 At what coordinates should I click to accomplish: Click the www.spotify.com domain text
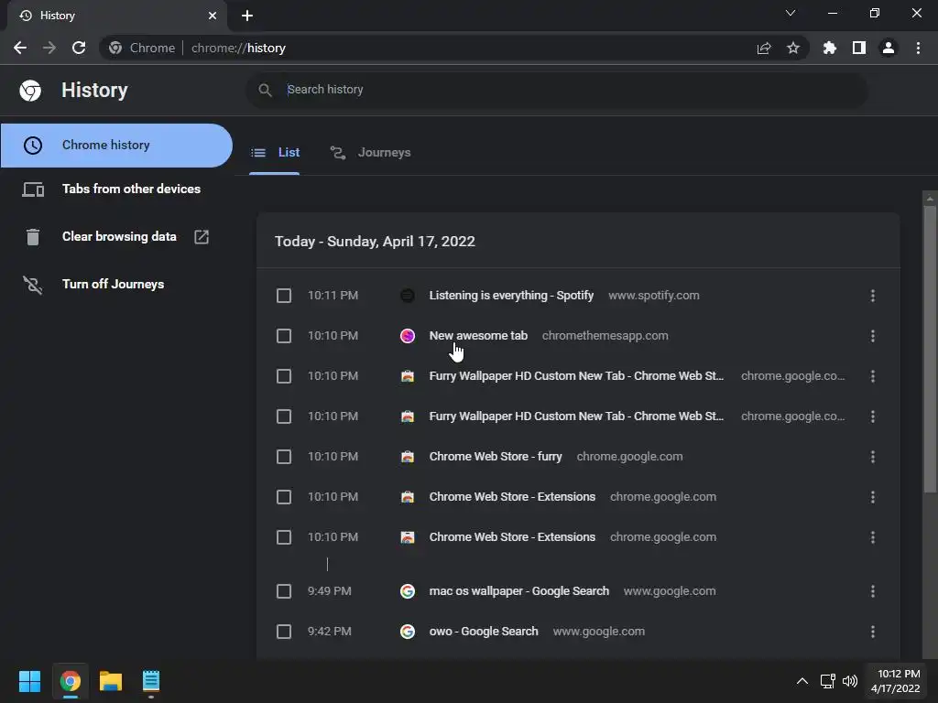[x=654, y=296]
